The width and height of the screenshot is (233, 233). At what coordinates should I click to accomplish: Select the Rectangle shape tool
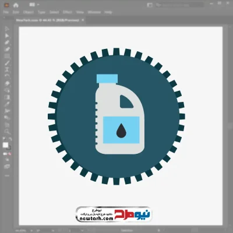point(7,56)
